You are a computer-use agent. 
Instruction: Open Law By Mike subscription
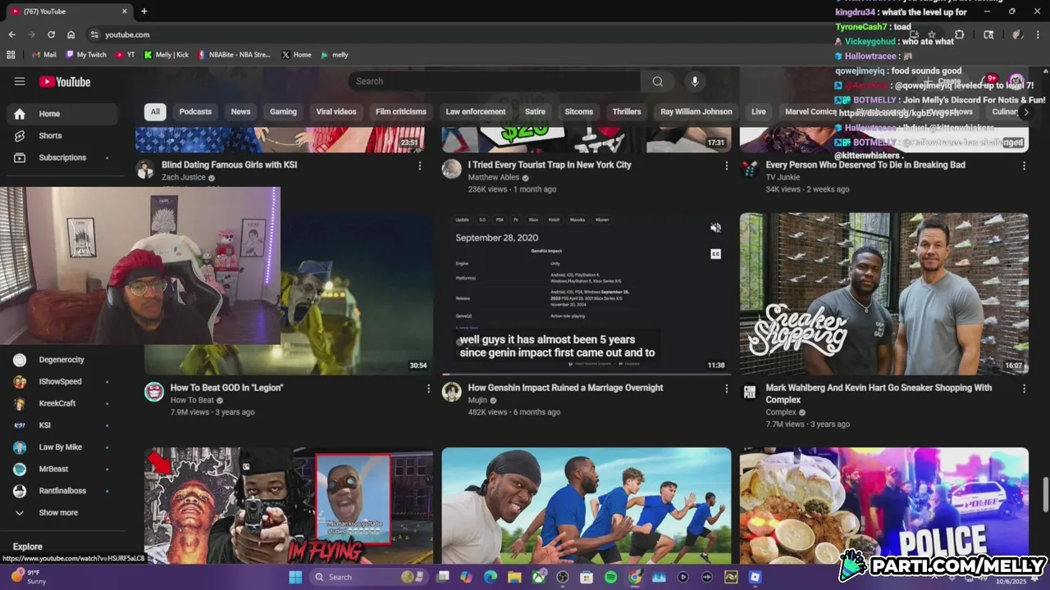tap(62, 447)
